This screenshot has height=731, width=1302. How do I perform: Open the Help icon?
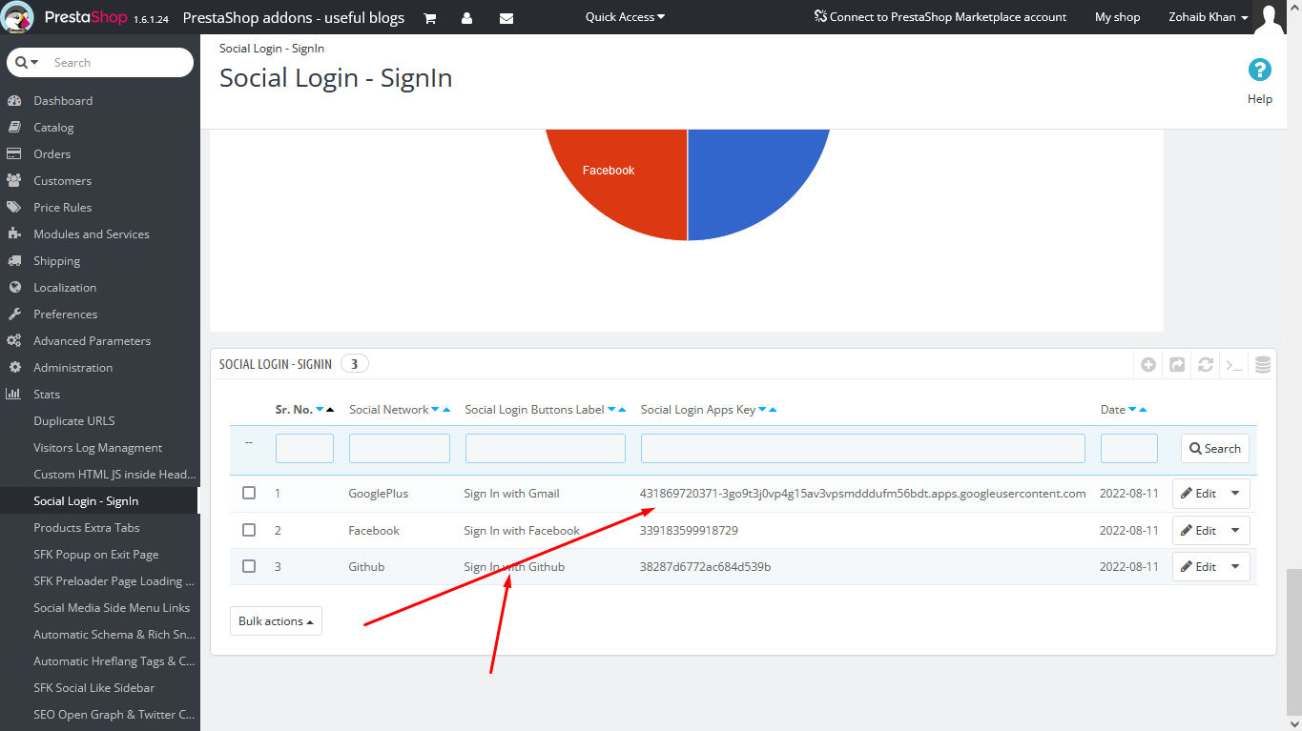point(1260,70)
